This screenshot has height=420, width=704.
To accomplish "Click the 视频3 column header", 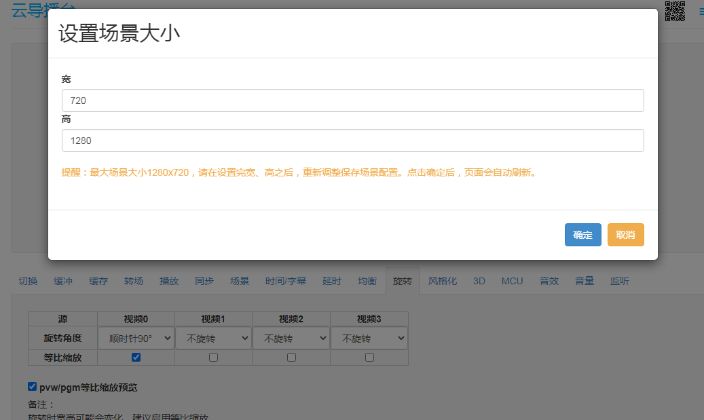I will (369, 319).
